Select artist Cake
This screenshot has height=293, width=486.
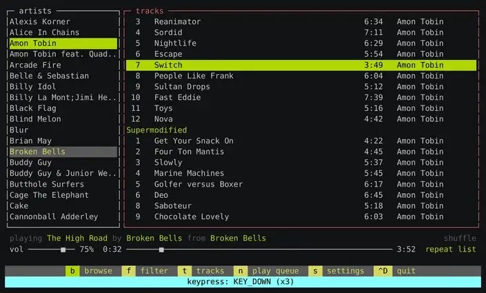coord(63,206)
